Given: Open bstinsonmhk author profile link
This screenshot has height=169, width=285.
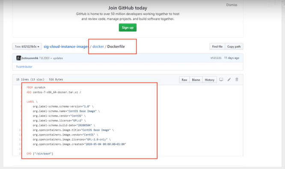Looking at the screenshot, I should pos(30,58).
